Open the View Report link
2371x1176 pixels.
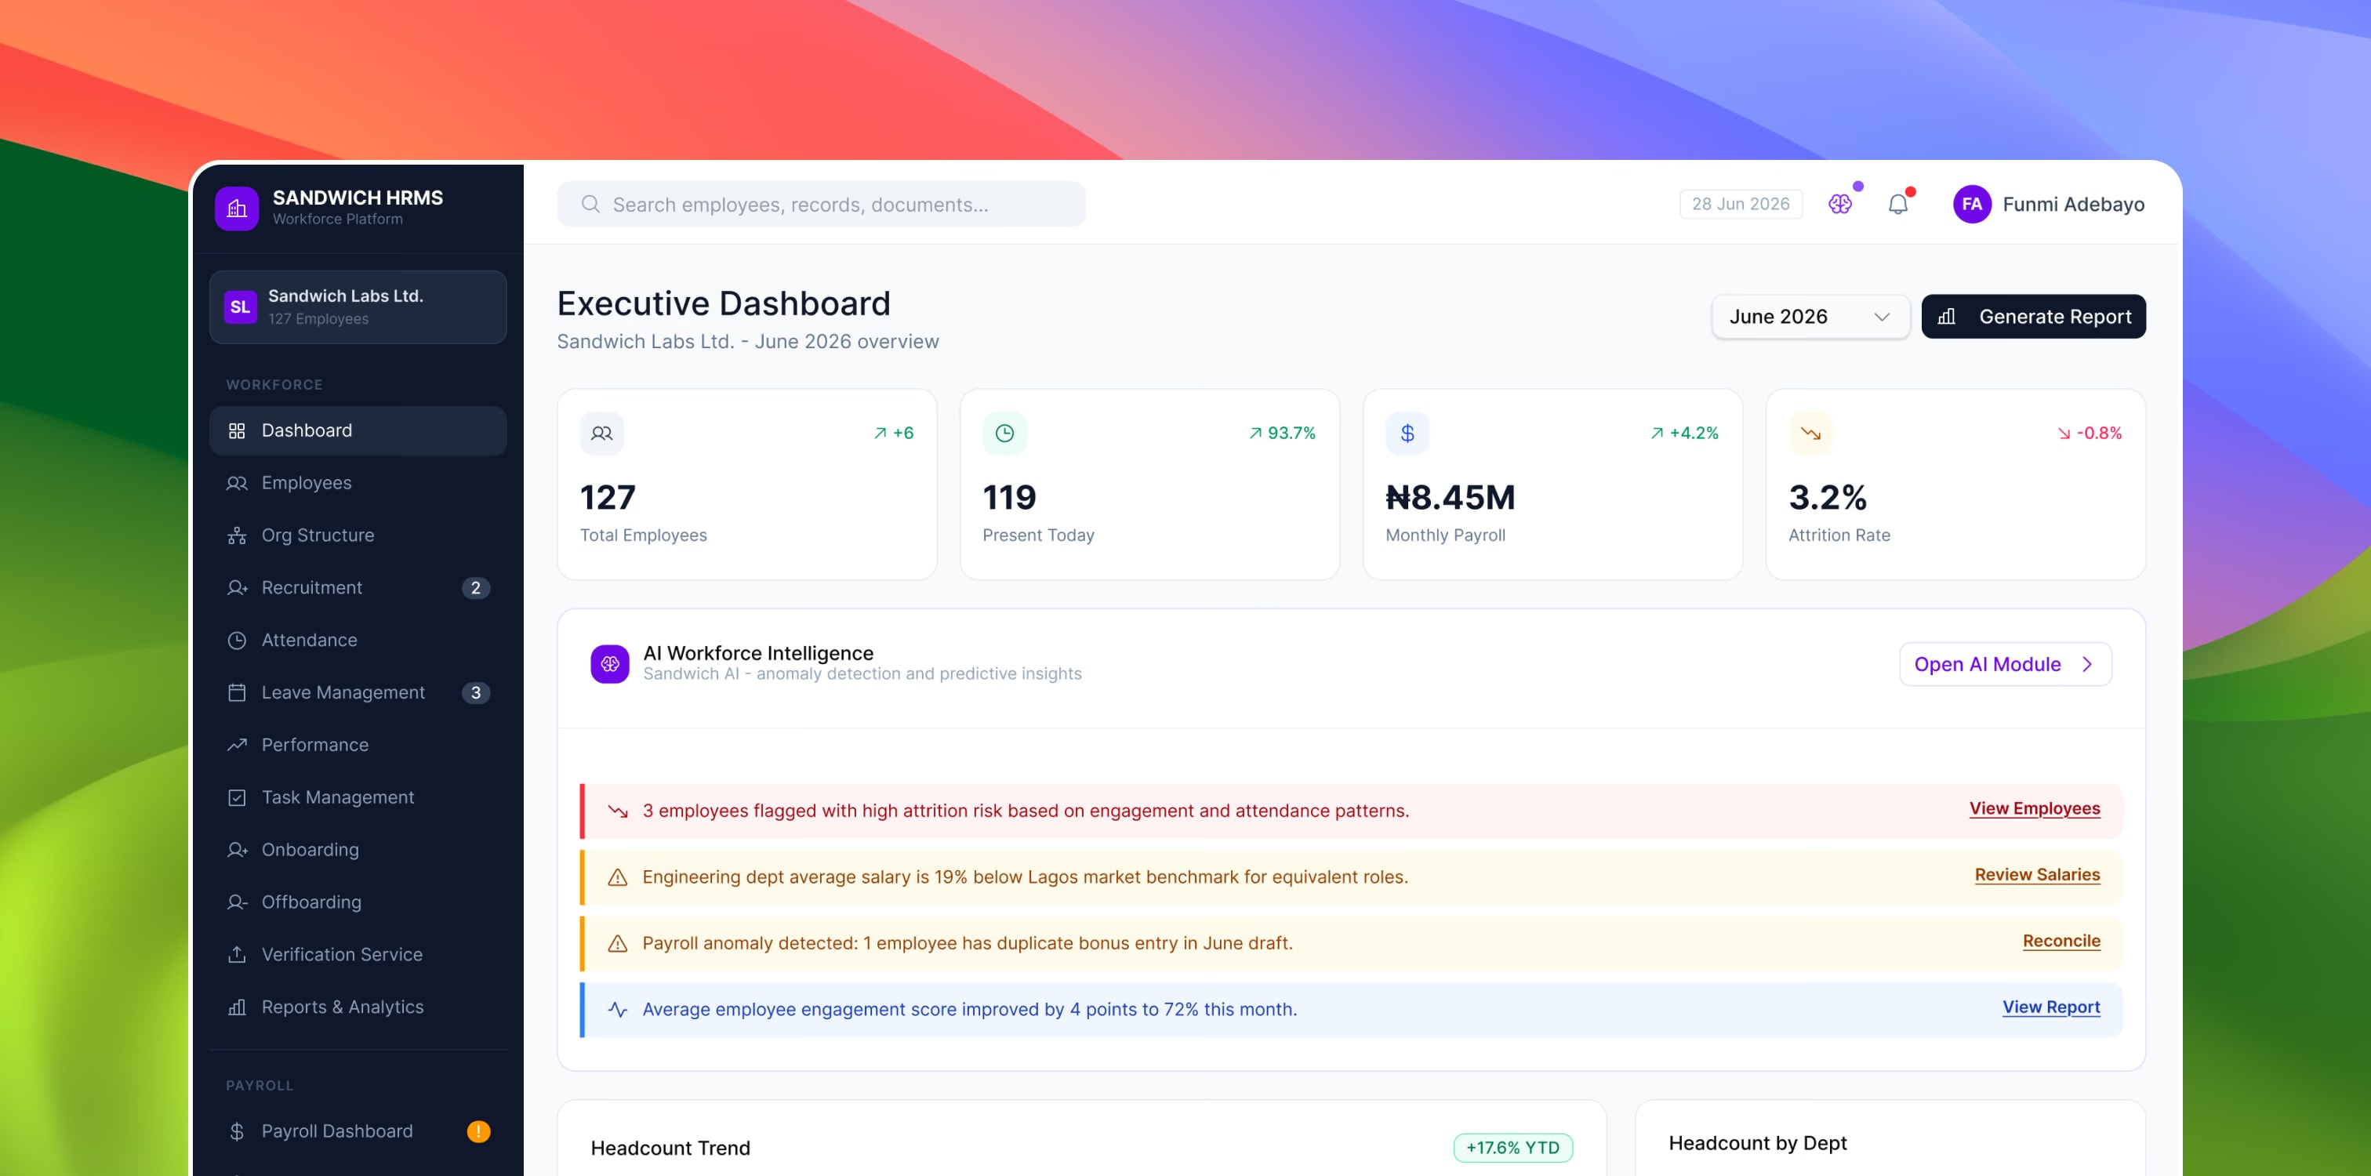(x=2050, y=1007)
